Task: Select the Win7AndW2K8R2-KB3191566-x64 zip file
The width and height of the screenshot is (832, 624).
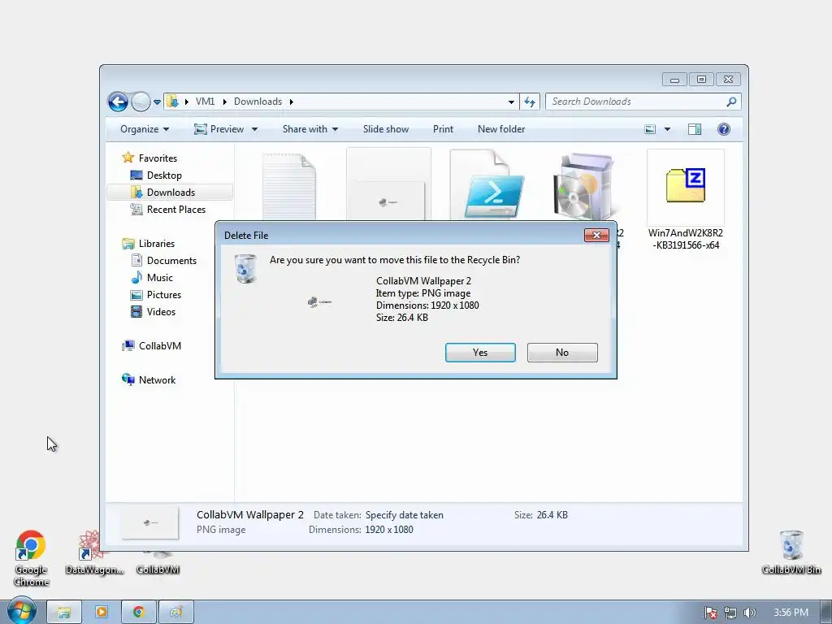Action: 686,201
